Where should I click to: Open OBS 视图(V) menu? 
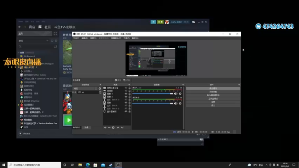pos(93,38)
